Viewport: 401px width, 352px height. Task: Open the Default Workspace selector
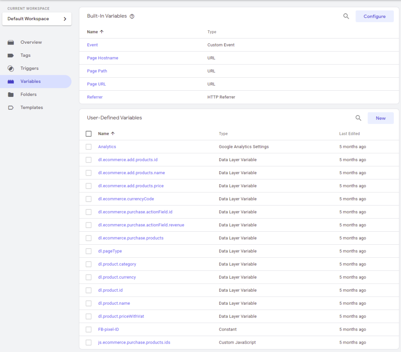point(37,19)
